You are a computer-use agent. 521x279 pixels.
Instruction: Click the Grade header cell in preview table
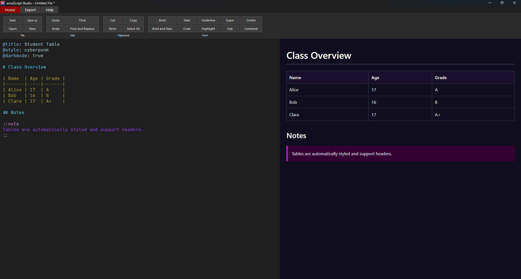click(x=473, y=77)
